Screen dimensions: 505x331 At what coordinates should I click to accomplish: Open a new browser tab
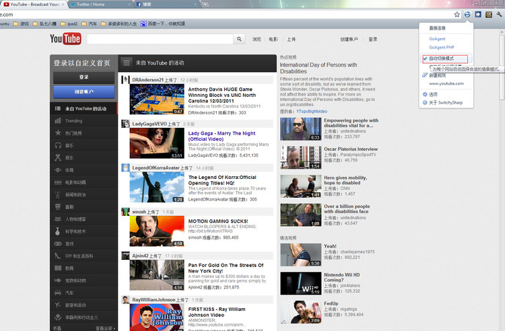point(205,4)
